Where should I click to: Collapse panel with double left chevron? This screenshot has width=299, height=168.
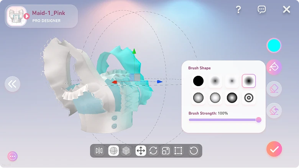tap(12, 84)
